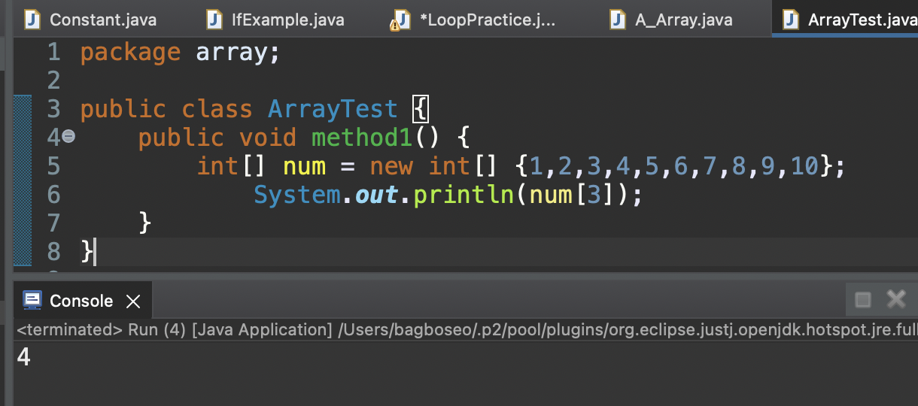Click the 'new' keyword on line 5
This screenshot has height=406, width=918.
(391, 166)
